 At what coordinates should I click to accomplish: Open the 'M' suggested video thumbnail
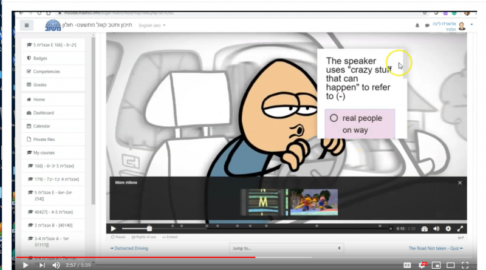[263, 202]
